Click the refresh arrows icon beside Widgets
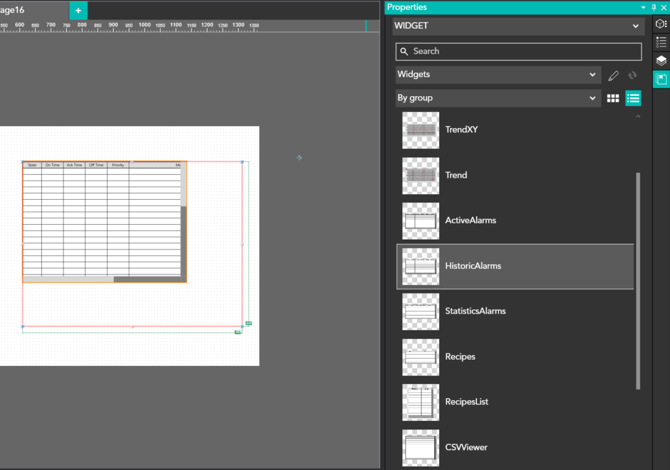 pos(633,75)
